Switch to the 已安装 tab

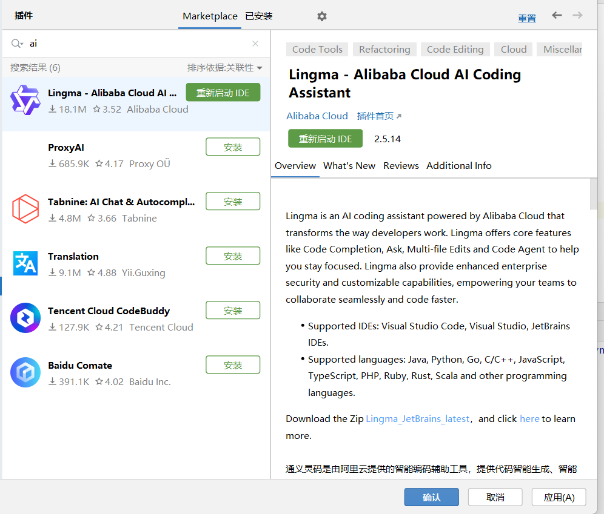pos(259,16)
